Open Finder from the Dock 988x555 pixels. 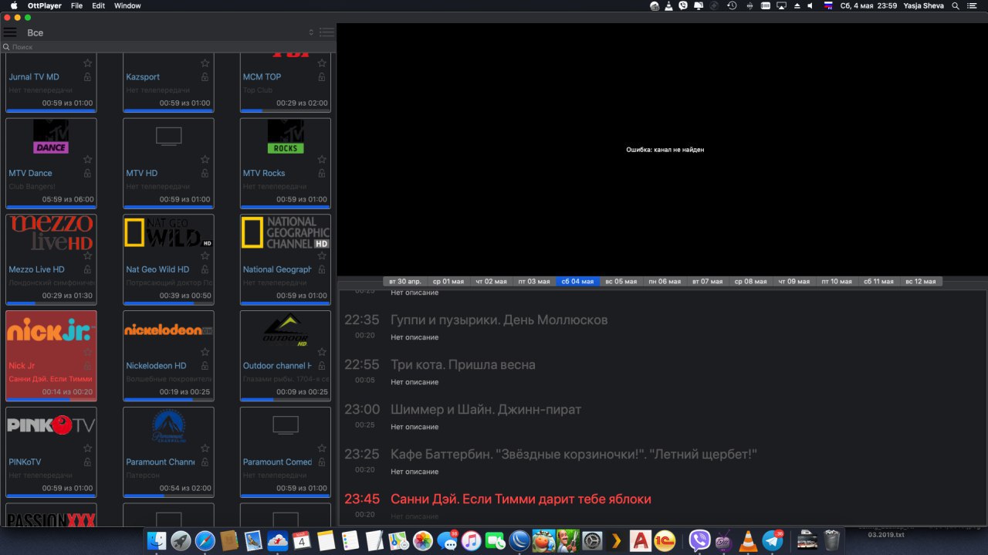[x=157, y=540]
